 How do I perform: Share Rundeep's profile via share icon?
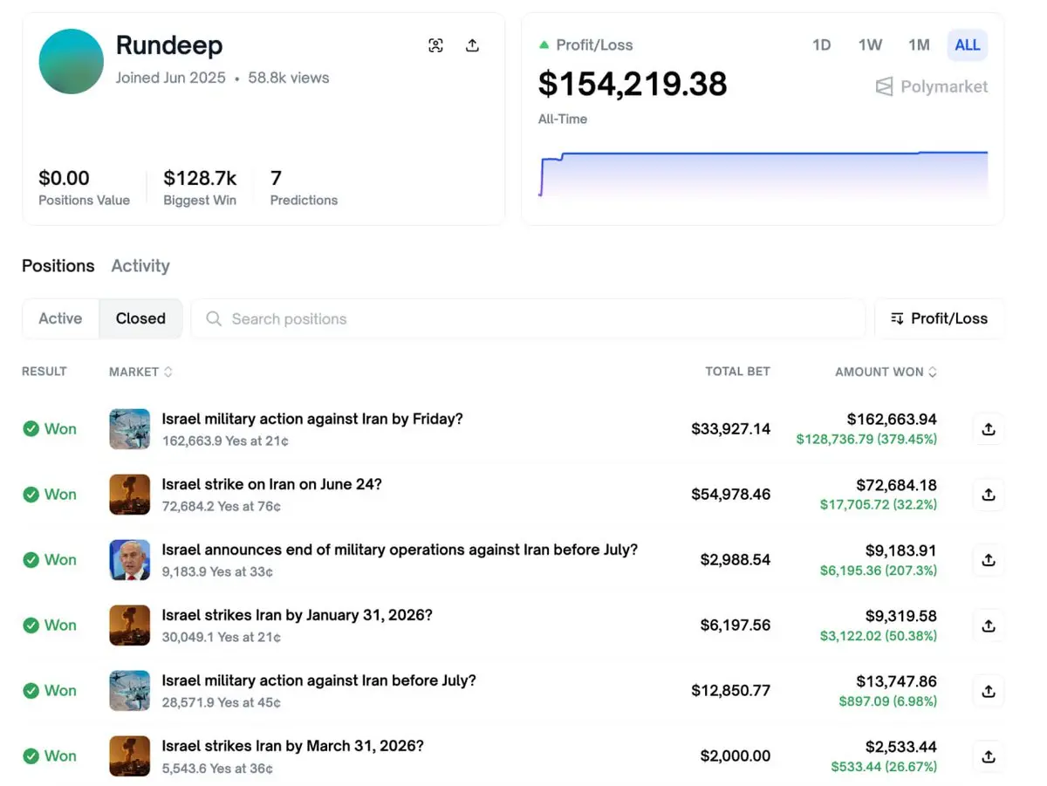472,45
